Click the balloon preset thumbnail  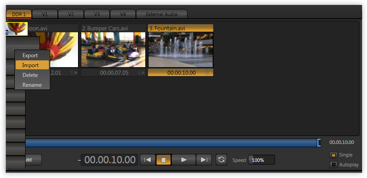point(17,29)
